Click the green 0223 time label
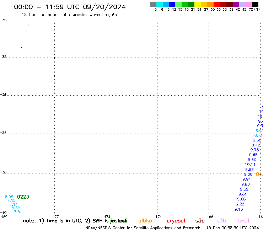This screenshot has width=263, height=231. (x=23, y=197)
